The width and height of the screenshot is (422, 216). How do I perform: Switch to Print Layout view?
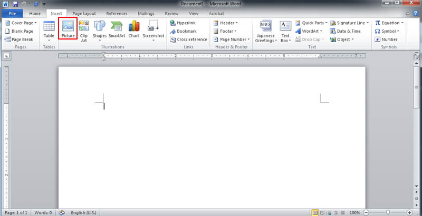(314, 213)
